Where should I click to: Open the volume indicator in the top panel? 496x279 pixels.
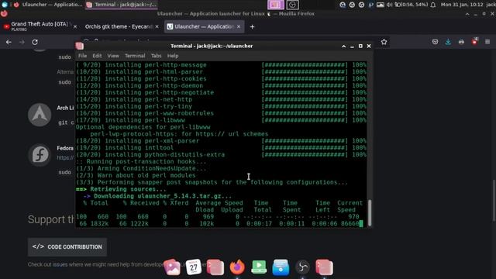click(389, 5)
